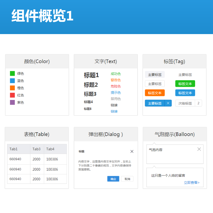The width and height of the screenshot is (213, 213).
Task: Click the 取消 button in the dialog
Action: (x=127, y=179)
